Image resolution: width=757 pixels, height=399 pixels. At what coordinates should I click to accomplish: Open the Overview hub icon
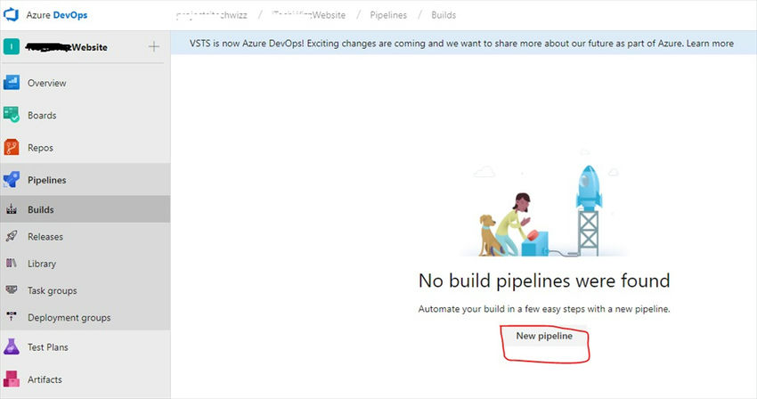tap(11, 83)
